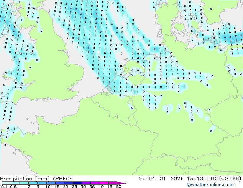Click the '[mm]' unit label
This screenshot has height=188, width=243.
point(42,179)
